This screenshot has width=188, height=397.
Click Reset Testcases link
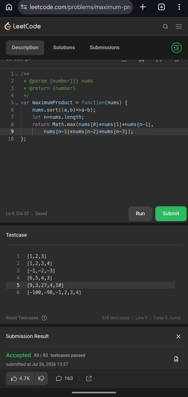(x=22, y=318)
